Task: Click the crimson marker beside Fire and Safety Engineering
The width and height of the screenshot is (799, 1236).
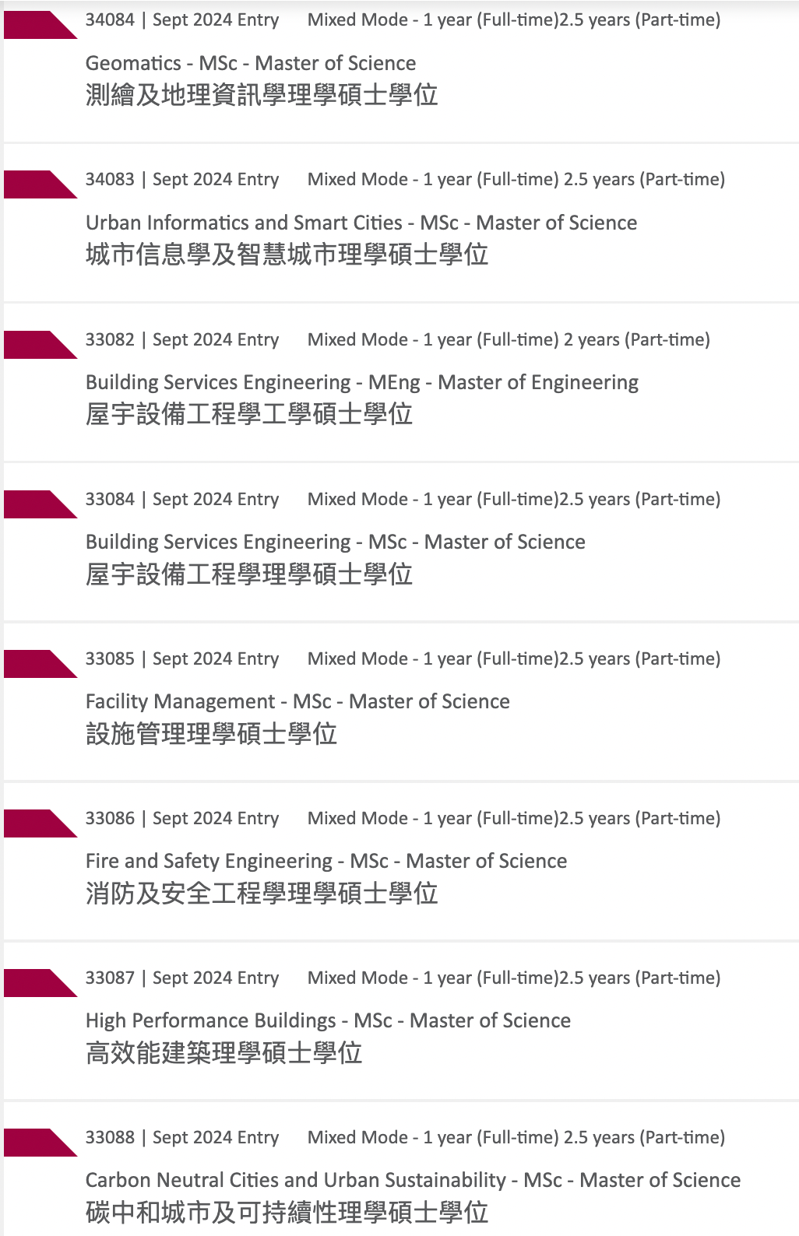Action: 36,823
